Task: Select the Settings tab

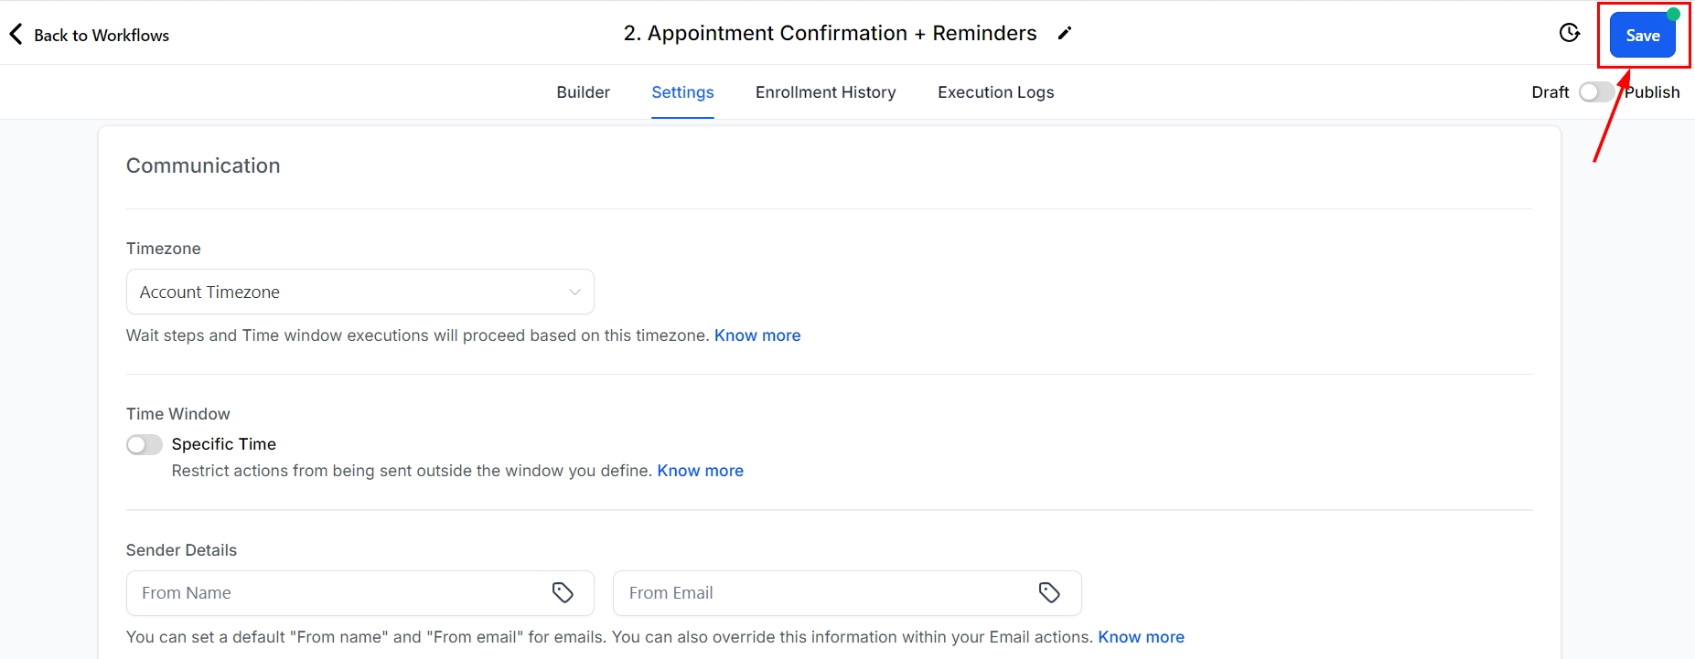Action: click(x=682, y=92)
